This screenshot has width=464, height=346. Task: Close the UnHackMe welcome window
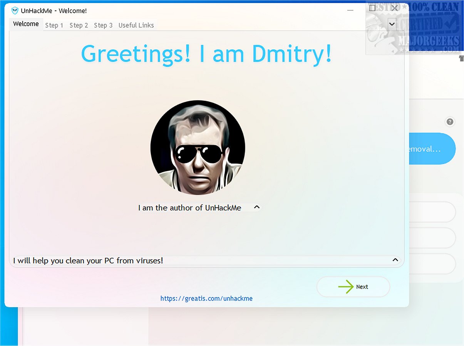point(395,8)
